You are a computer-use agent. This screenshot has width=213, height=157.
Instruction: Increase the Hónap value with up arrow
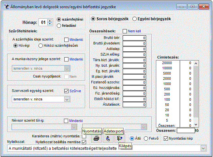[x=50, y=21]
